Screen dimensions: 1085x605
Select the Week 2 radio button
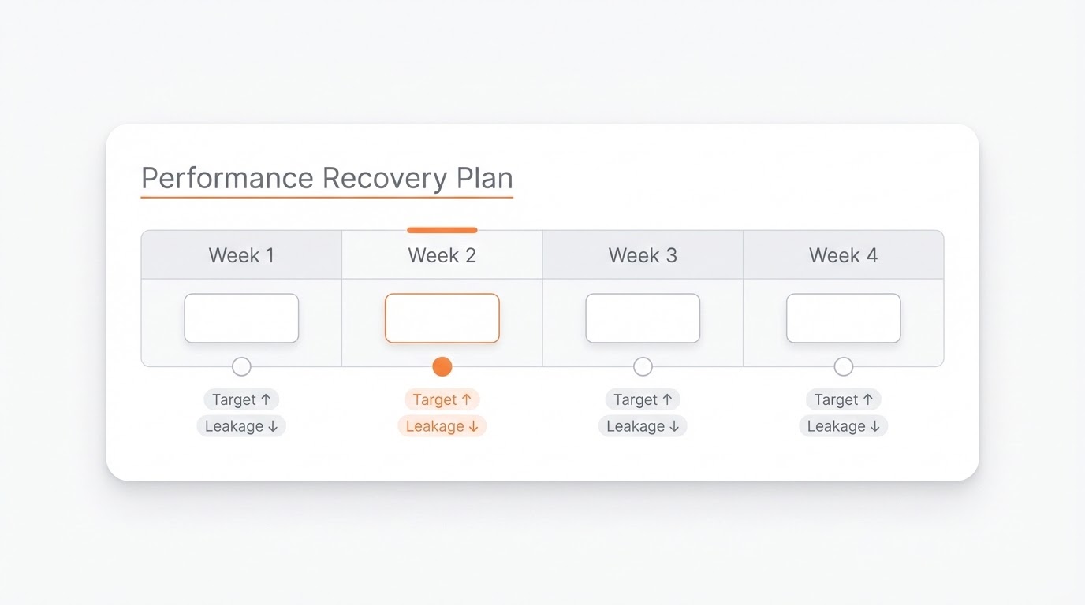(442, 366)
